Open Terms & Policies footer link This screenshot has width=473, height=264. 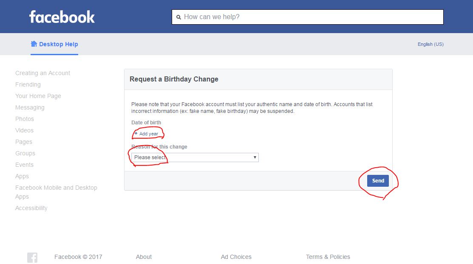click(328, 257)
